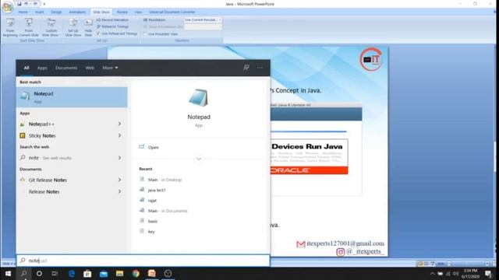This screenshot has width=499, height=280.
Task: Launch Microsoft Edge from taskbar
Action: click(x=72, y=273)
